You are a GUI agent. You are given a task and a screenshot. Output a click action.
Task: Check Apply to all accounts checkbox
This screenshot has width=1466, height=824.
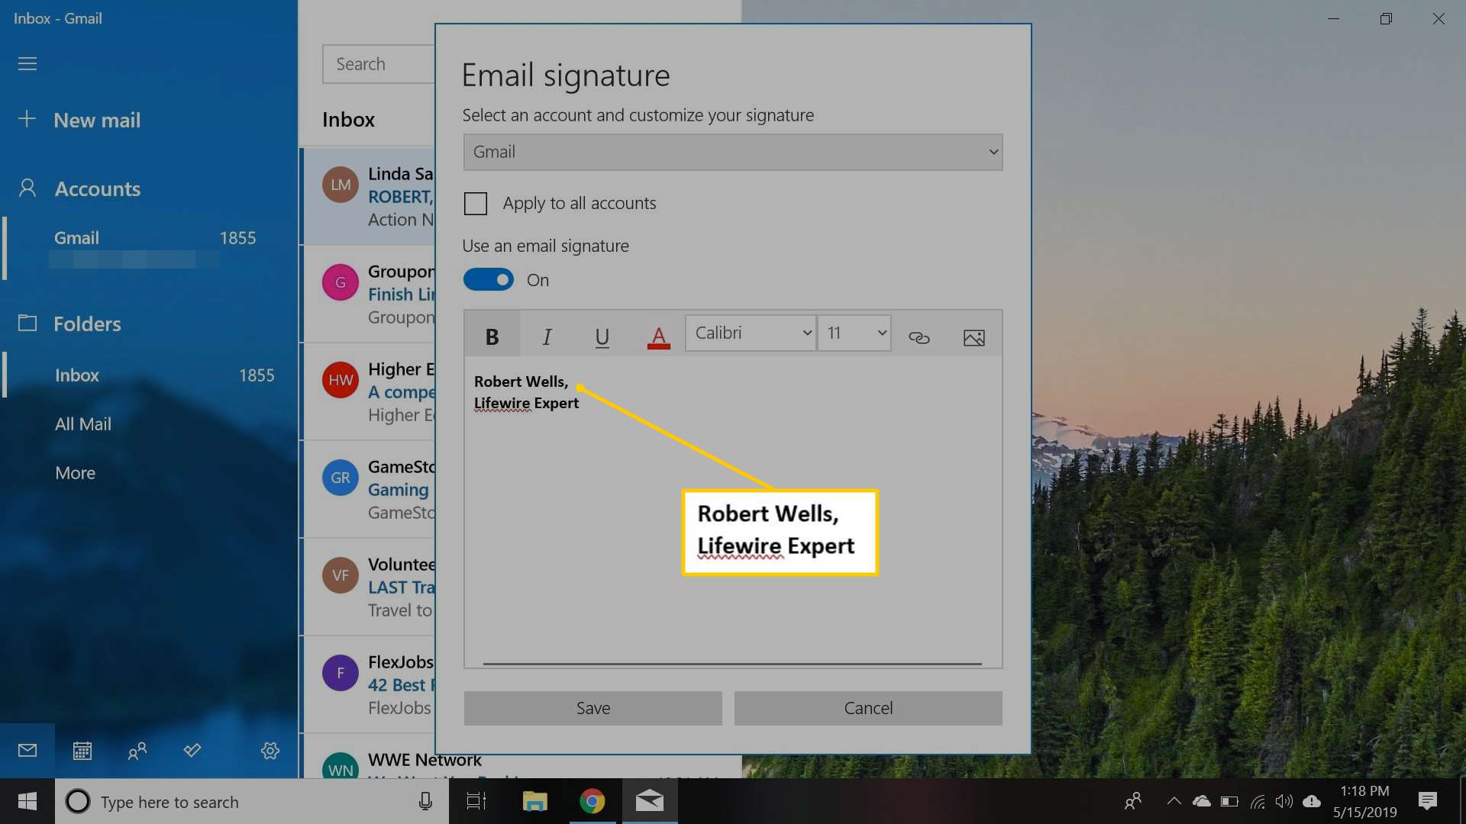pyautogui.click(x=476, y=202)
